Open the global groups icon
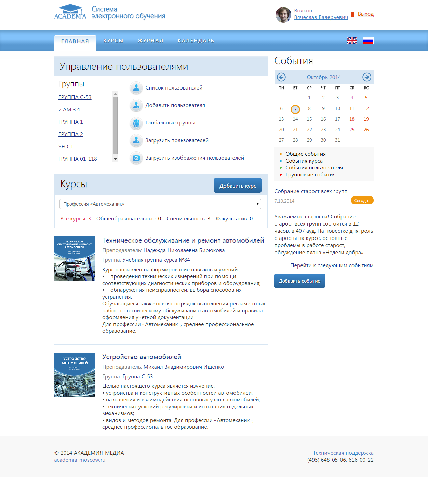The height and width of the screenshot is (477, 428). pos(136,123)
